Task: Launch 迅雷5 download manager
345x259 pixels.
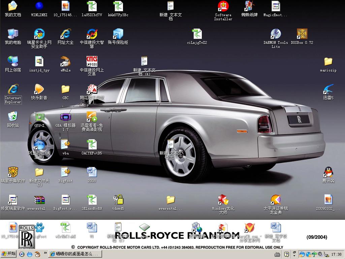Action: tap(328, 89)
